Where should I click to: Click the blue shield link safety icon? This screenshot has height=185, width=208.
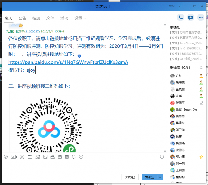coord(79,56)
